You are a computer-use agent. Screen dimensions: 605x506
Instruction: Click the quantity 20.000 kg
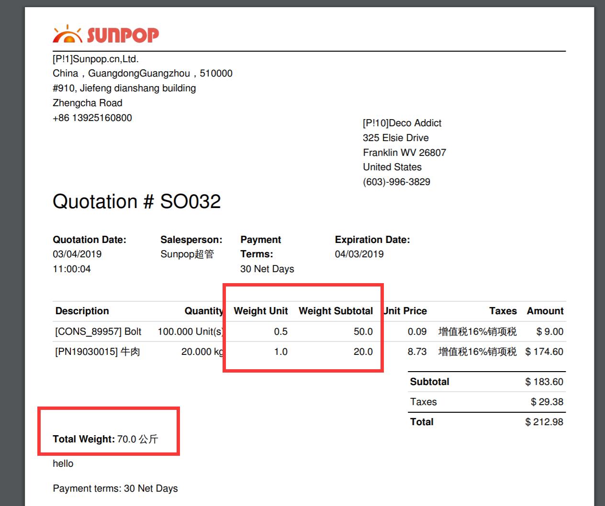point(202,352)
